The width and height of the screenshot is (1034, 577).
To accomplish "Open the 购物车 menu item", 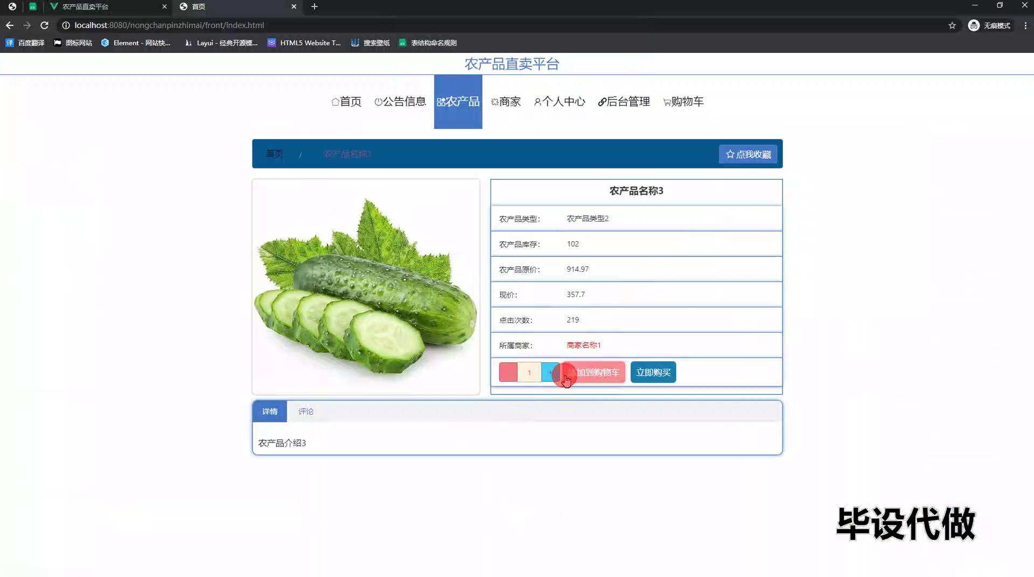I will point(683,102).
